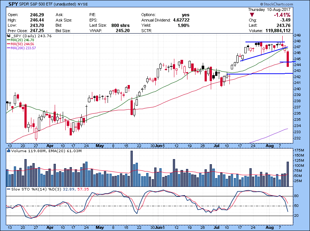Click the MA(50) 244.56 legend text

tap(22, 44)
